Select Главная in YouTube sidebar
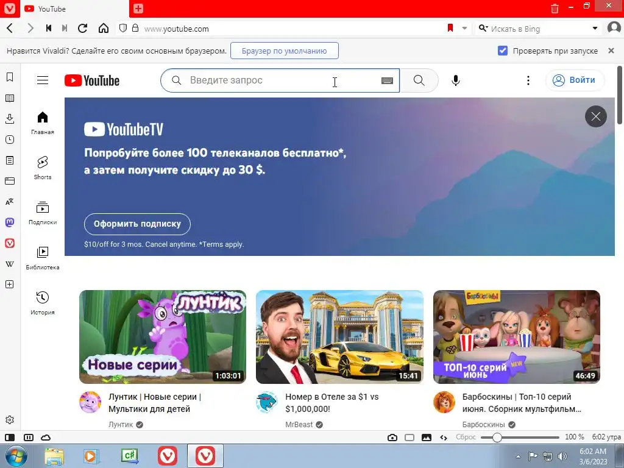This screenshot has width=624, height=468. click(43, 123)
